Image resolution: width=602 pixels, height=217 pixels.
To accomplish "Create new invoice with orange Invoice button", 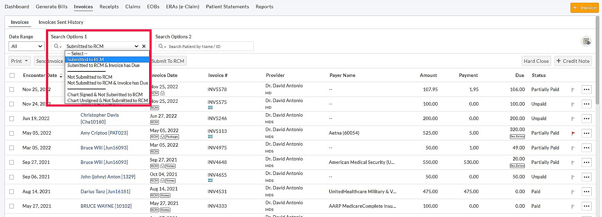I will pos(584,8).
